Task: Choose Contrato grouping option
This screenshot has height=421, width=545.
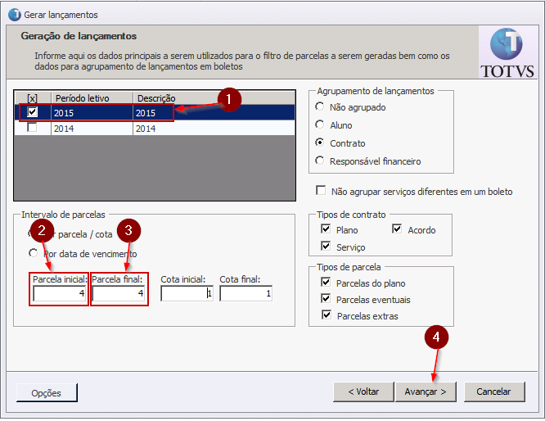Action: pos(320,143)
